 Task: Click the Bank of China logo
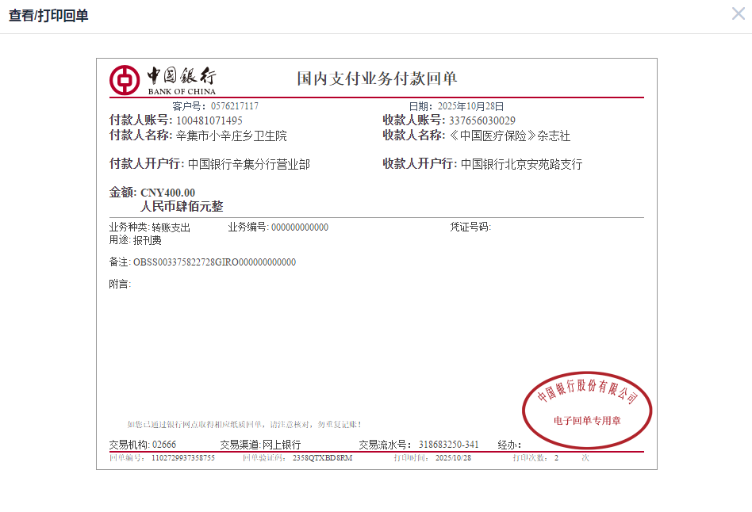[163, 79]
